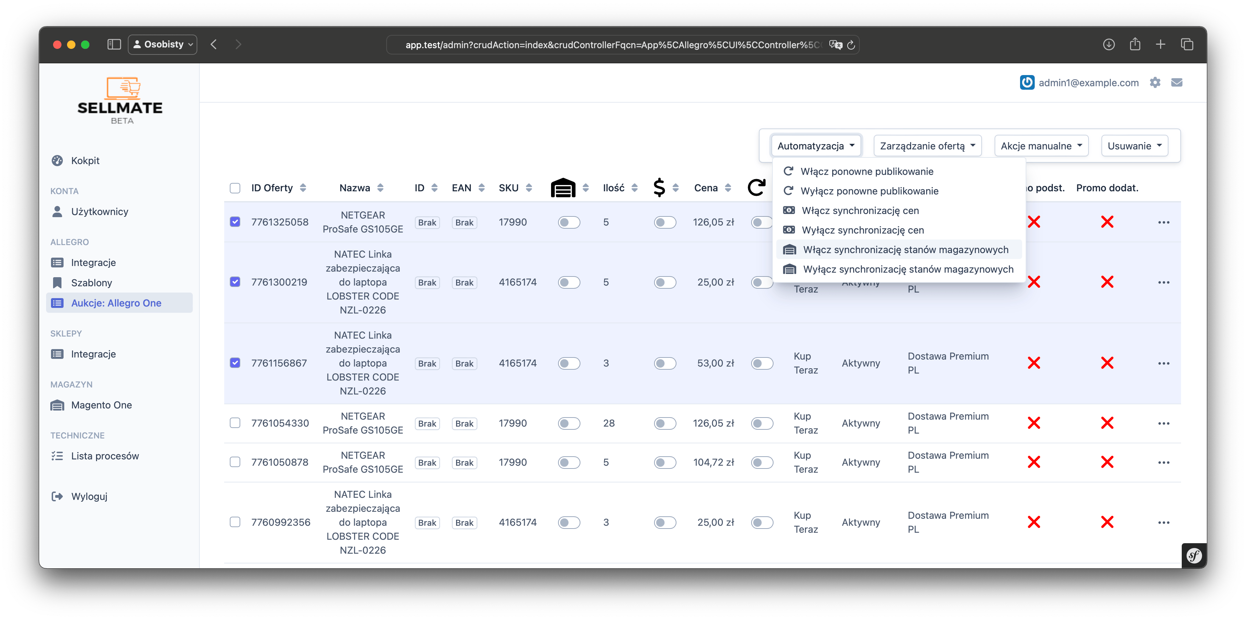Open Magento One link
Image resolution: width=1246 pixels, height=620 pixels.
[x=101, y=405]
